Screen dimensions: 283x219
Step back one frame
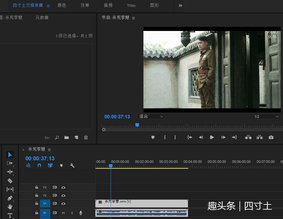(x=201, y=137)
